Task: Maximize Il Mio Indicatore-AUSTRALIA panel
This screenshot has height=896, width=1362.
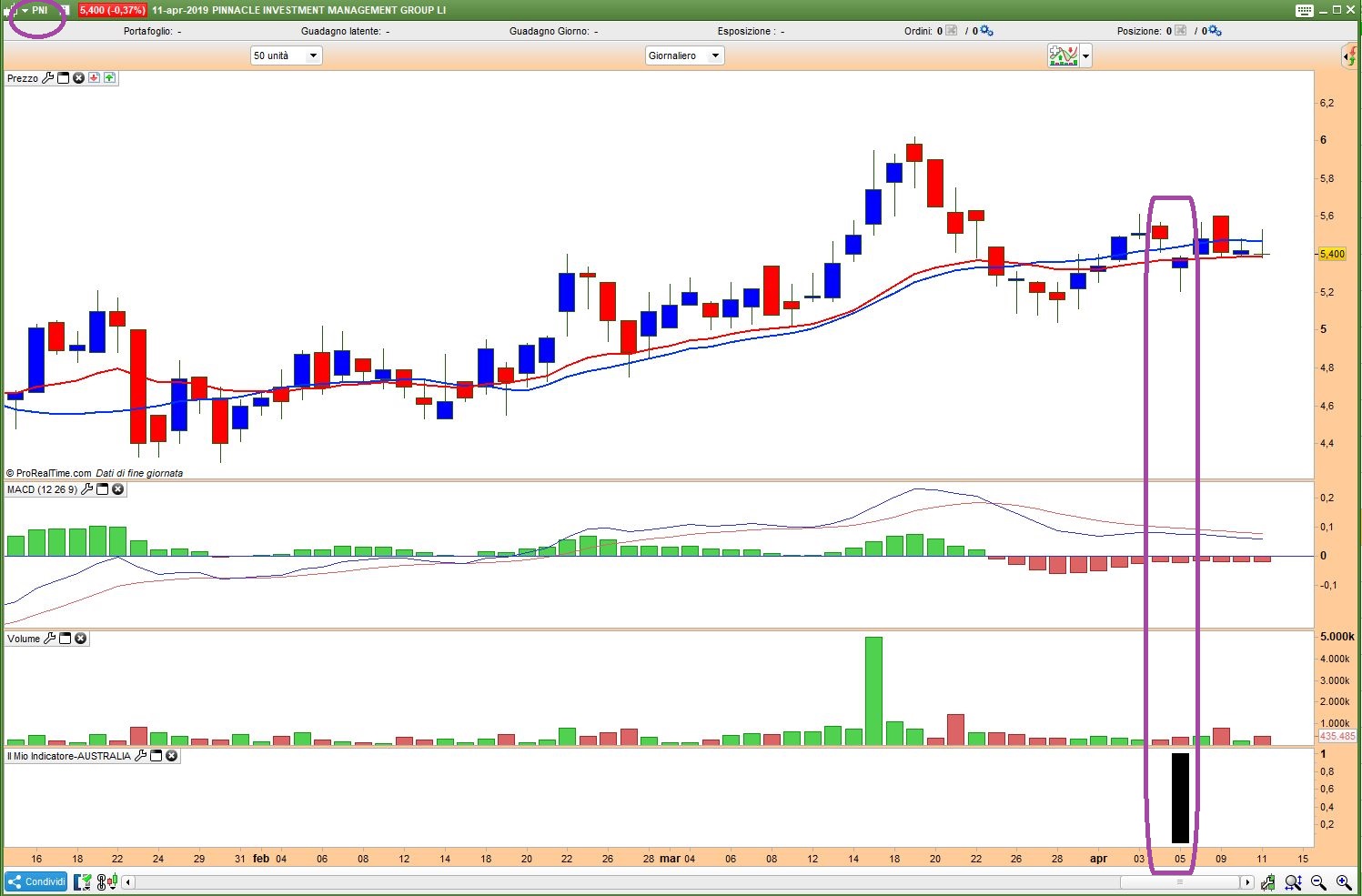Action: (156, 756)
